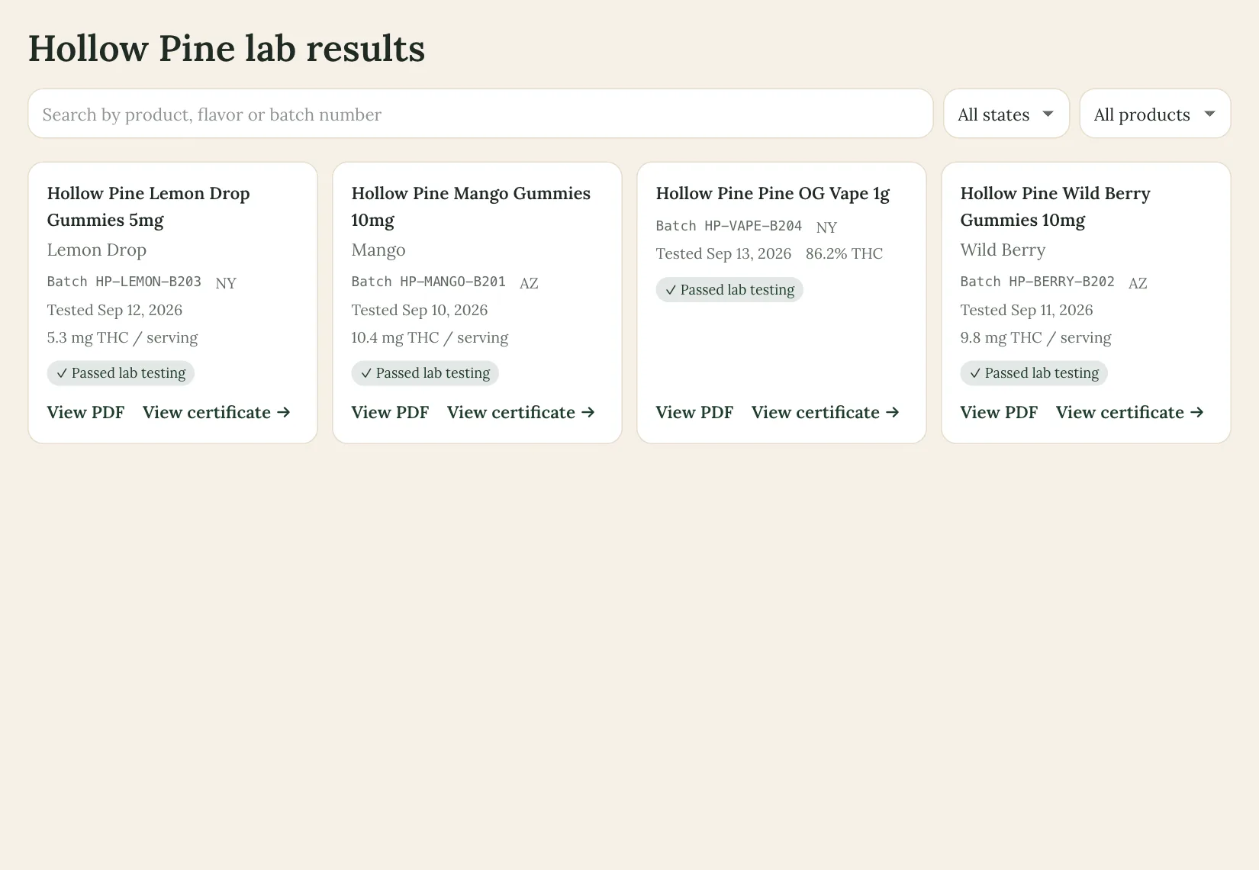Click Passed lab testing badge on Lemon Drop card
The width and height of the screenshot is (1259, 870).
pos(121,373)
